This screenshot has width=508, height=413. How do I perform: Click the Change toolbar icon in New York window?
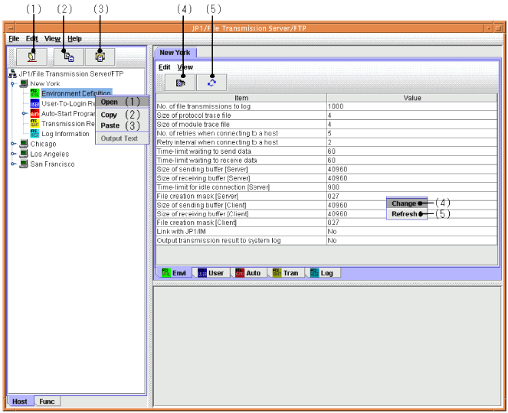(x=180, y=82)
